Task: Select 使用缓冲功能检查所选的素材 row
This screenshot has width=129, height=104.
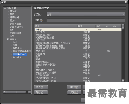Action: click(78, 48)
